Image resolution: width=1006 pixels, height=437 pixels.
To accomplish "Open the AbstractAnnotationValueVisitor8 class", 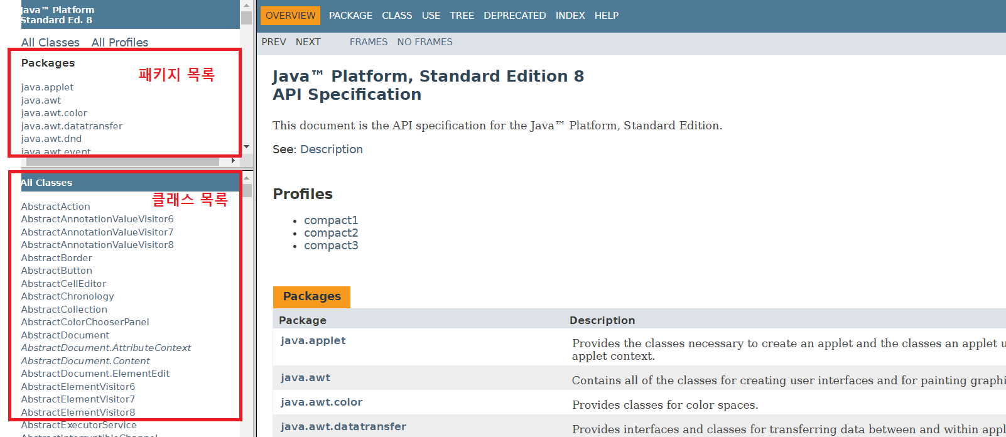I will [97, 245].
